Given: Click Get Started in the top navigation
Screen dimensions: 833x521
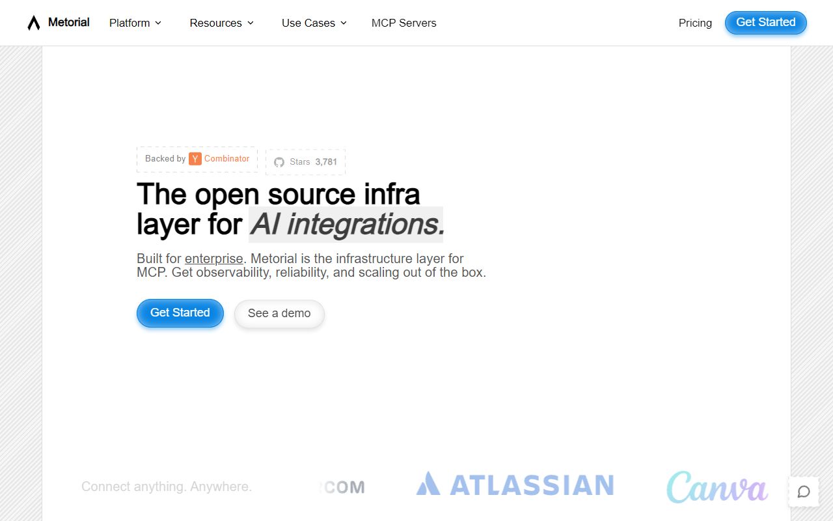Looking at the screenshot, I should tap(765, 22).
